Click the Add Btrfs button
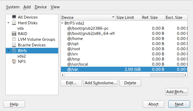The width and height of the screenshot is (193, 111). pos(176,92)
